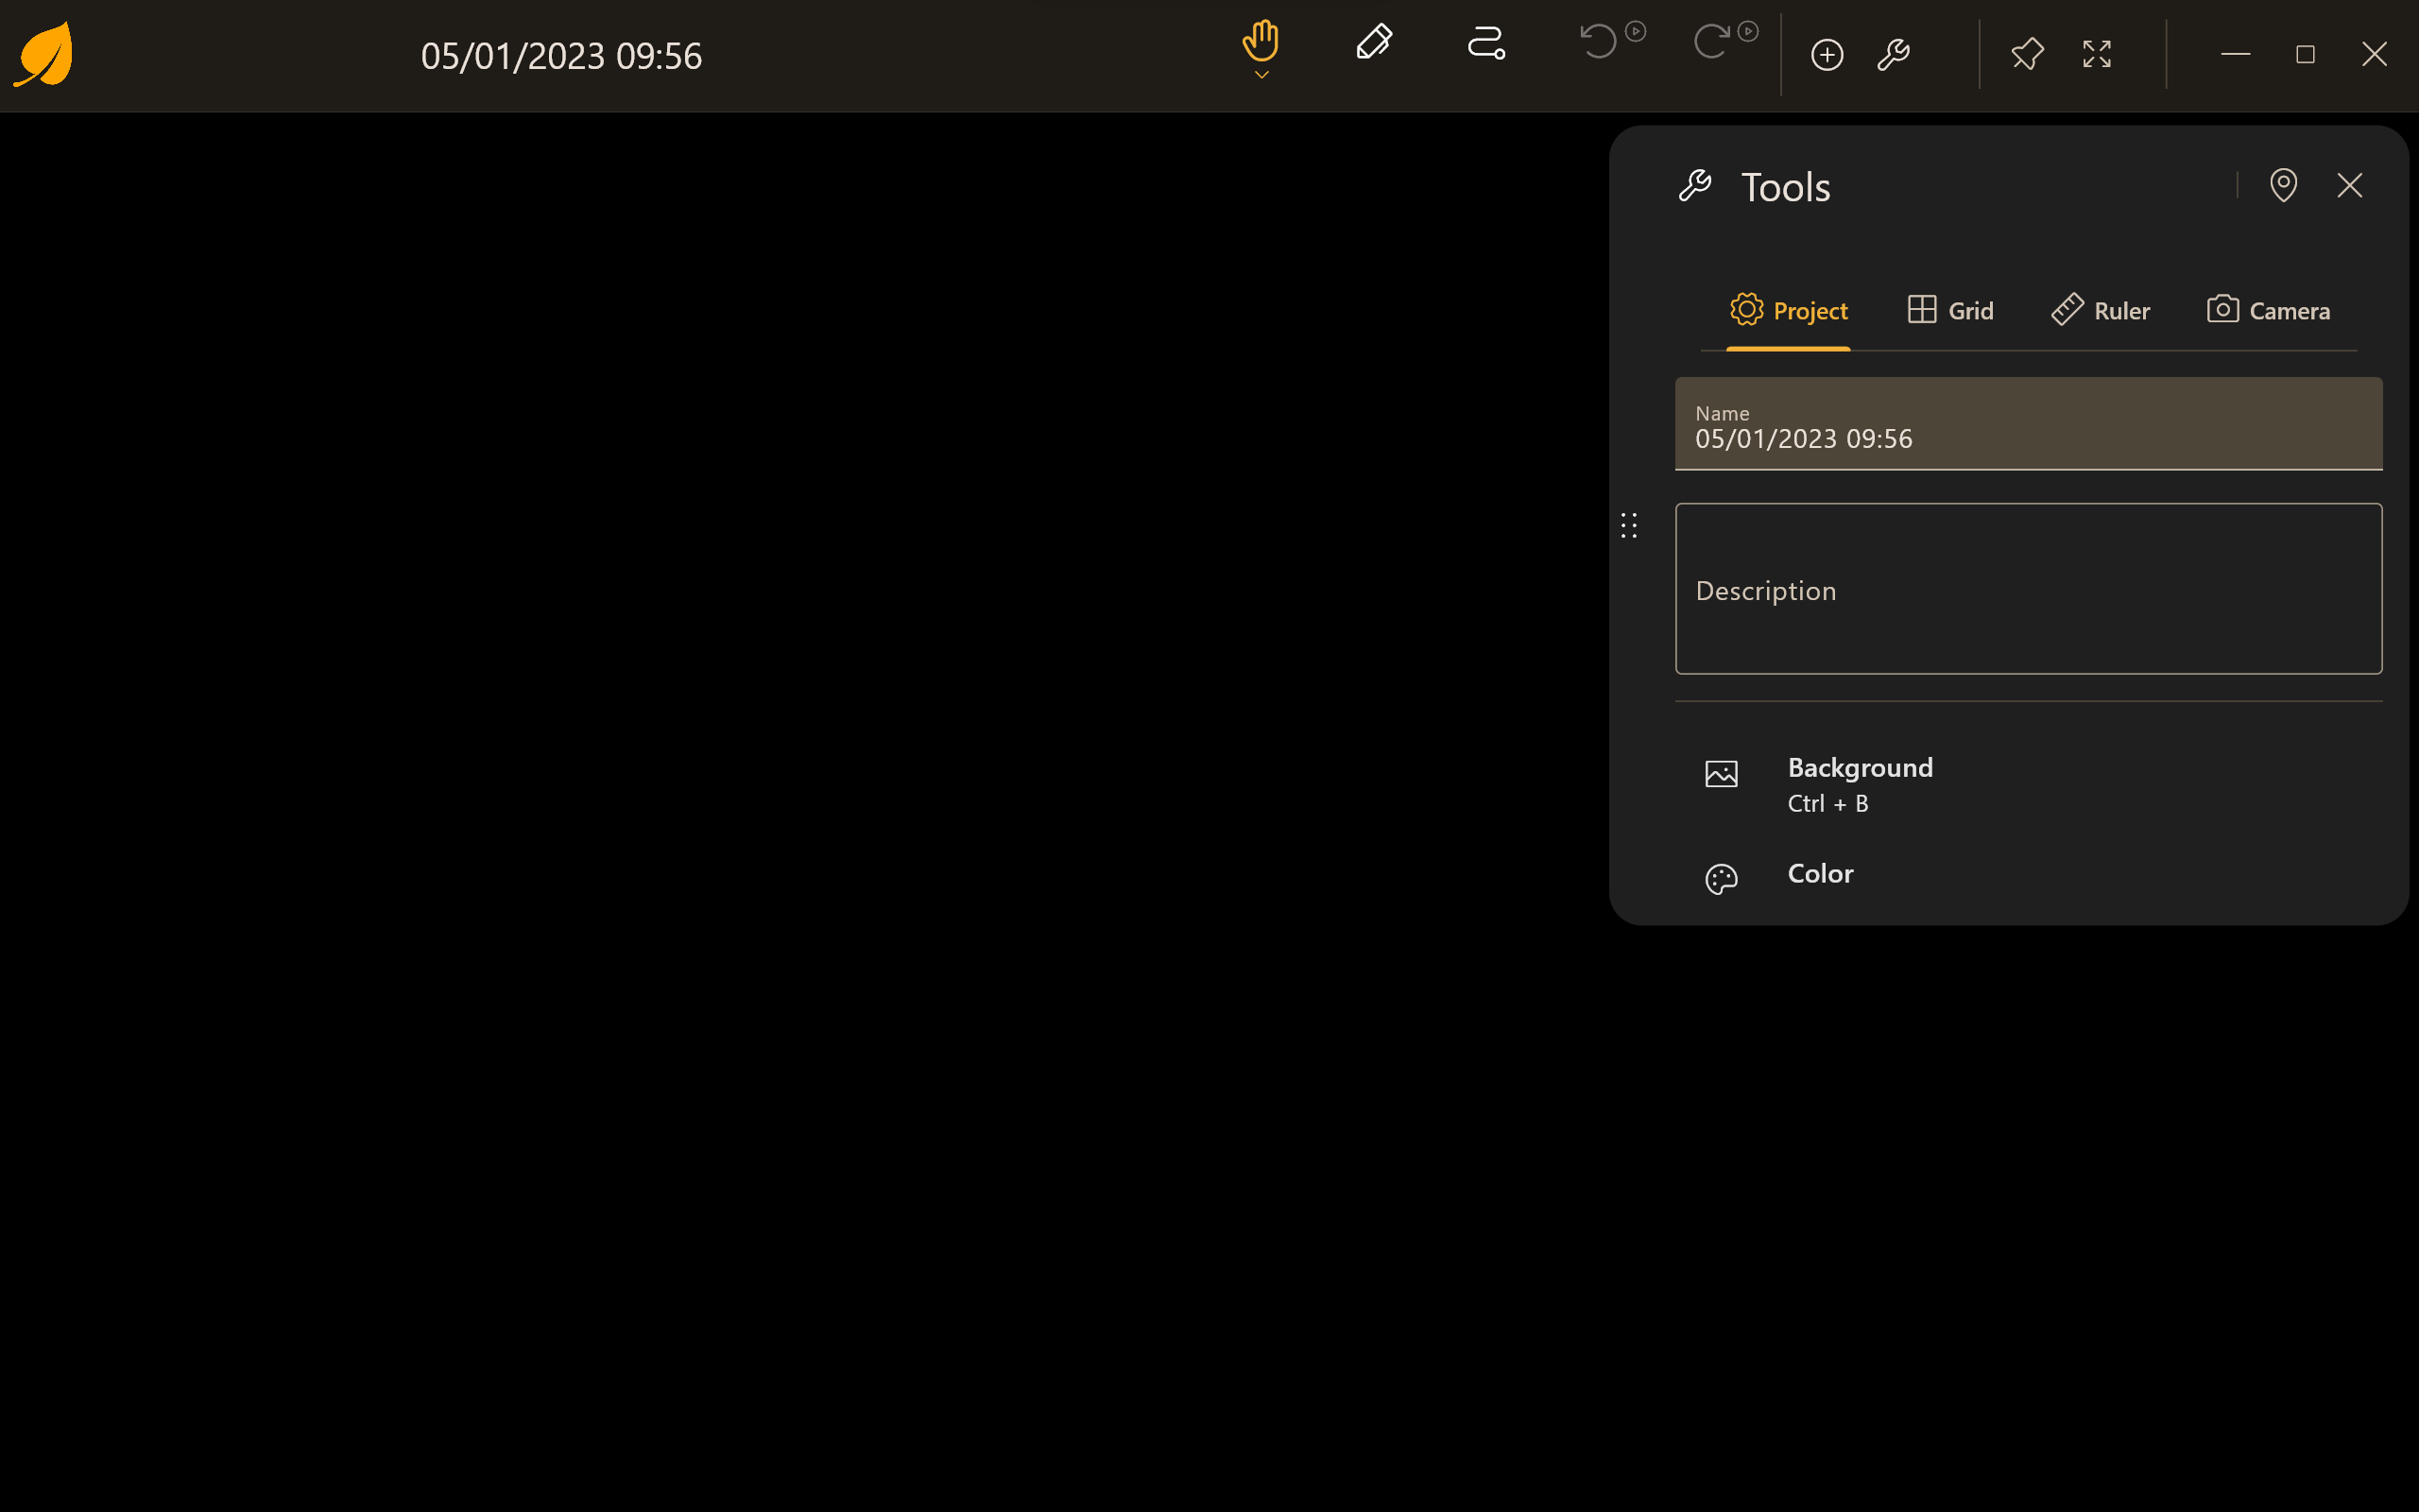Close the Tools panel
This screenshot has height=1512, width=2419.
[2350, 185]
